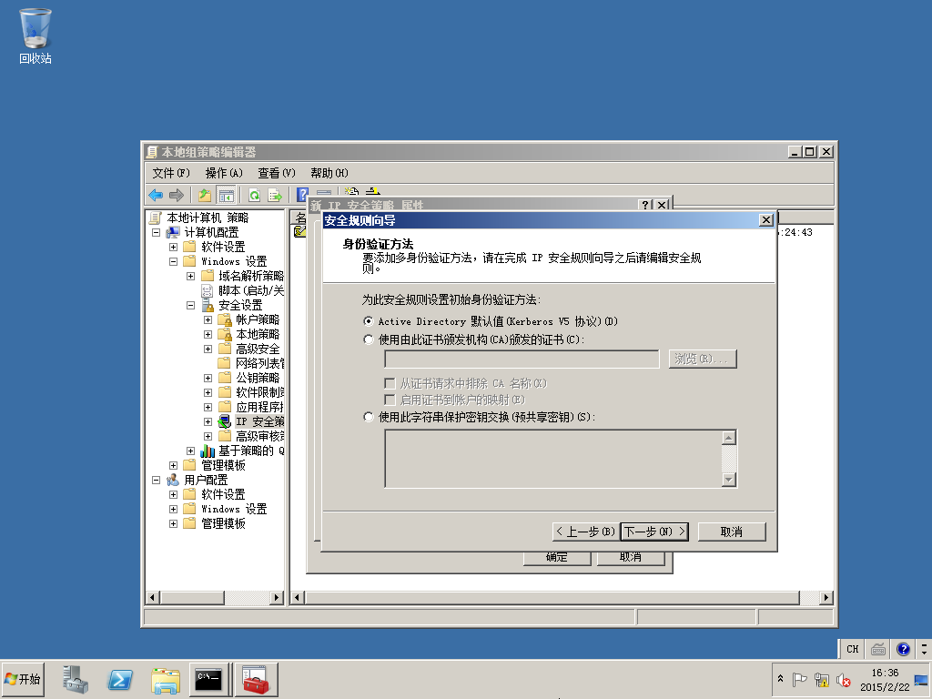Expand the 帐户策略 tree node
This screenshot has height=699, width=932.
coord(208,319)
